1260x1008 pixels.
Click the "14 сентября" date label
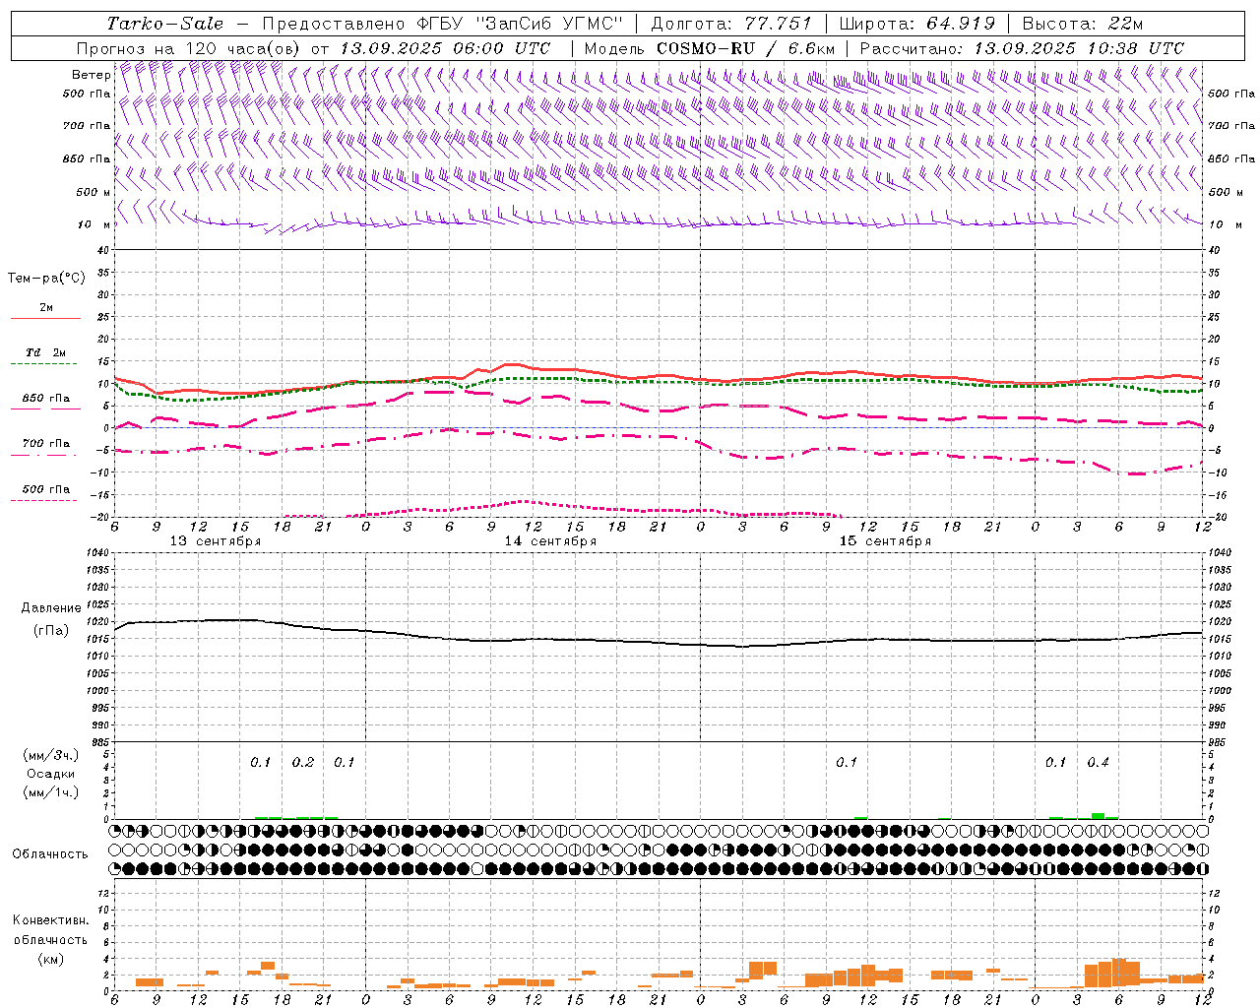(x=550, y=541)
